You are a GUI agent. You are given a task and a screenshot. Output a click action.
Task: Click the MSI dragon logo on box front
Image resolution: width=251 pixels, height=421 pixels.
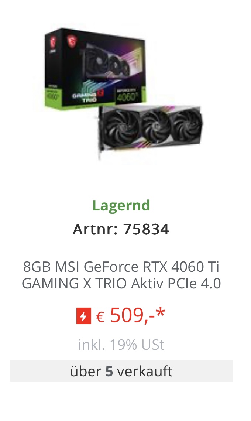click(x=72, y=41)
